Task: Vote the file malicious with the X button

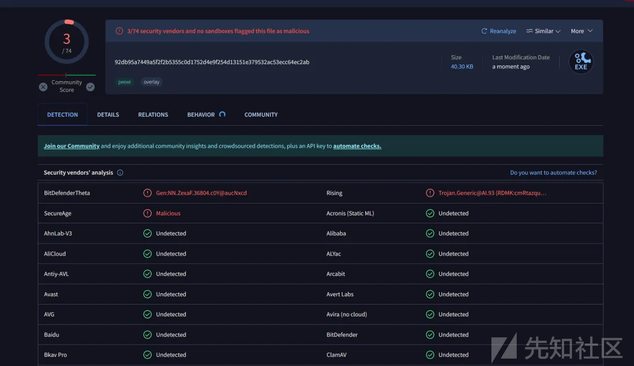Action: [x=43, y=87]
